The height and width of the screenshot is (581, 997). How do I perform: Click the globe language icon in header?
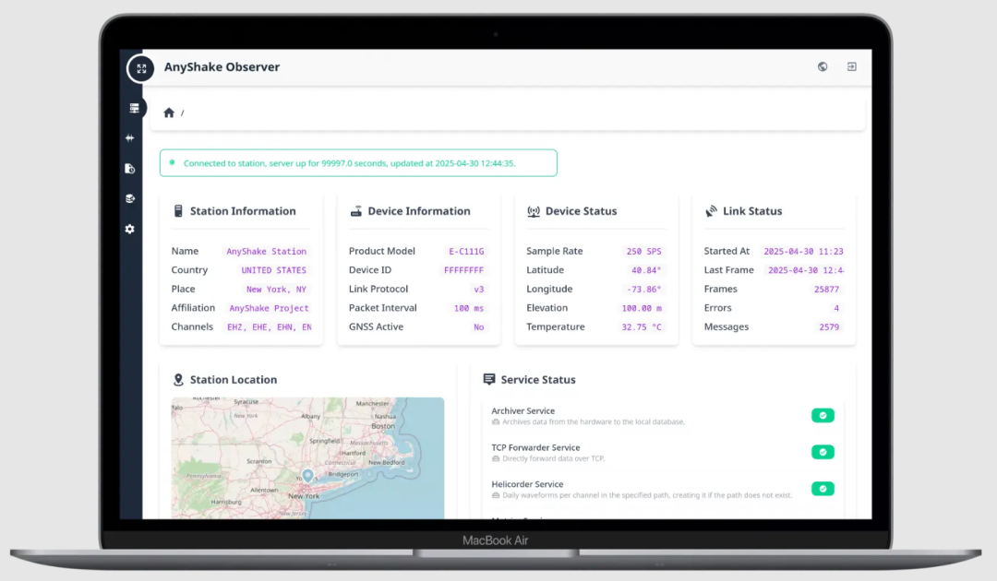click(823, 66)
